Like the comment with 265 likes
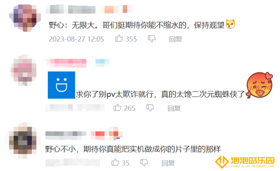This screenshot has height=171, width=280. (117, 107)
